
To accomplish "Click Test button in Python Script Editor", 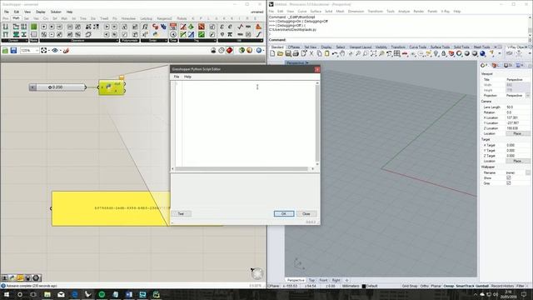I will pyautogui.click(x=181, y=214).
